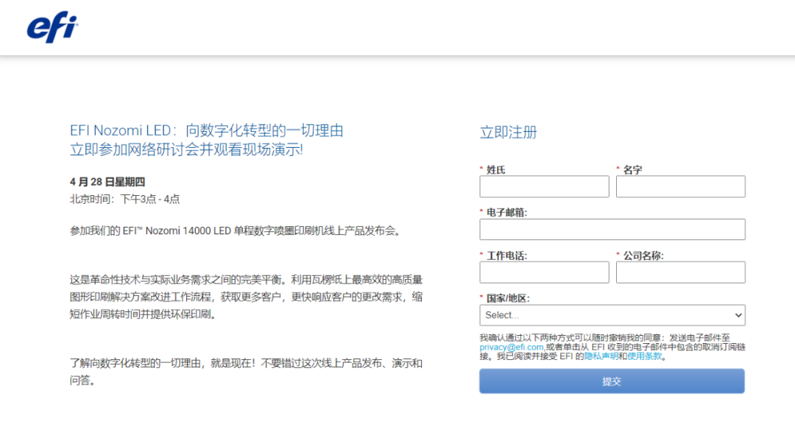Click the 姓氏 field label
The image size is (795, 427).
[x=496, y=170]
